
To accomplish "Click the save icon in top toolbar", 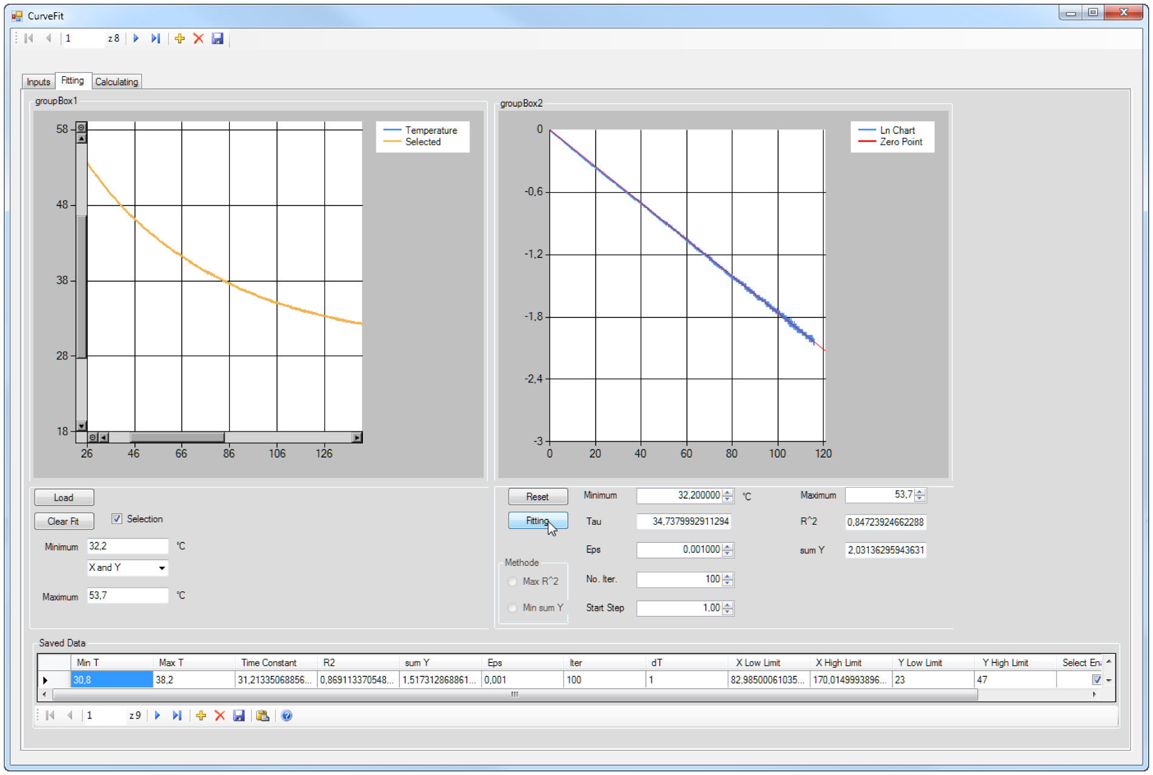I will (218, 39).
